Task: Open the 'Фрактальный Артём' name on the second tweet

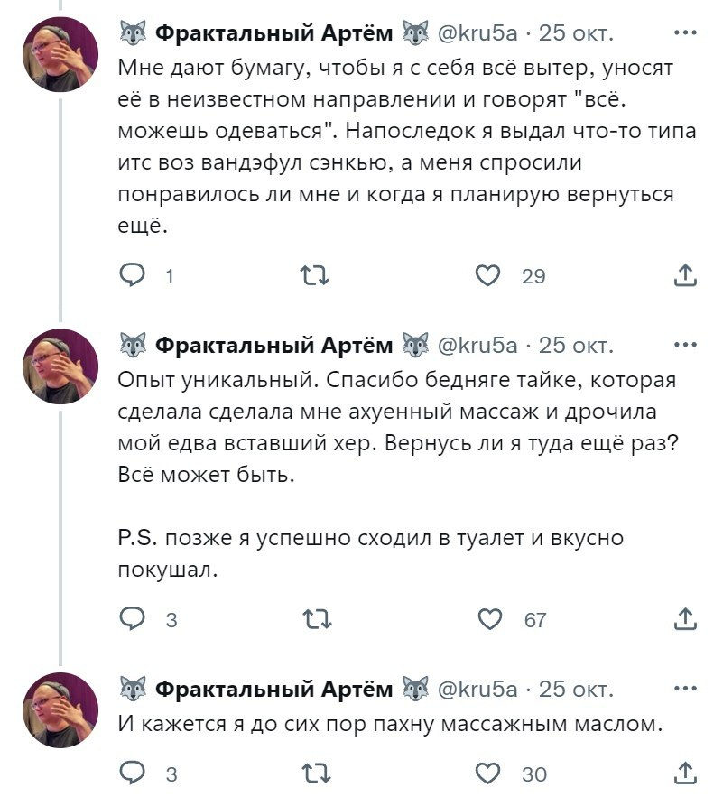Action: [274, 345]
